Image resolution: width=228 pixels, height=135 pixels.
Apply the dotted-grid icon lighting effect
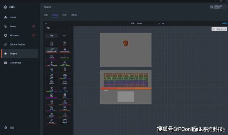pyautogui.click(x=65, y=56)
